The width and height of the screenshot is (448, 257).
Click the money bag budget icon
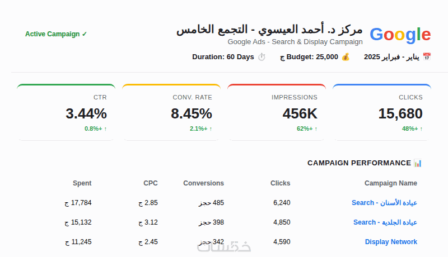pyautogui.click(x=346, y=57)
